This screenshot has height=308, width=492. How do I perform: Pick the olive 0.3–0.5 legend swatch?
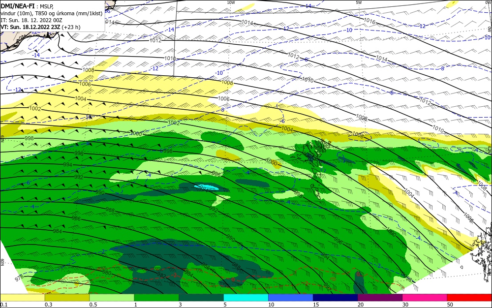point(67,298)
